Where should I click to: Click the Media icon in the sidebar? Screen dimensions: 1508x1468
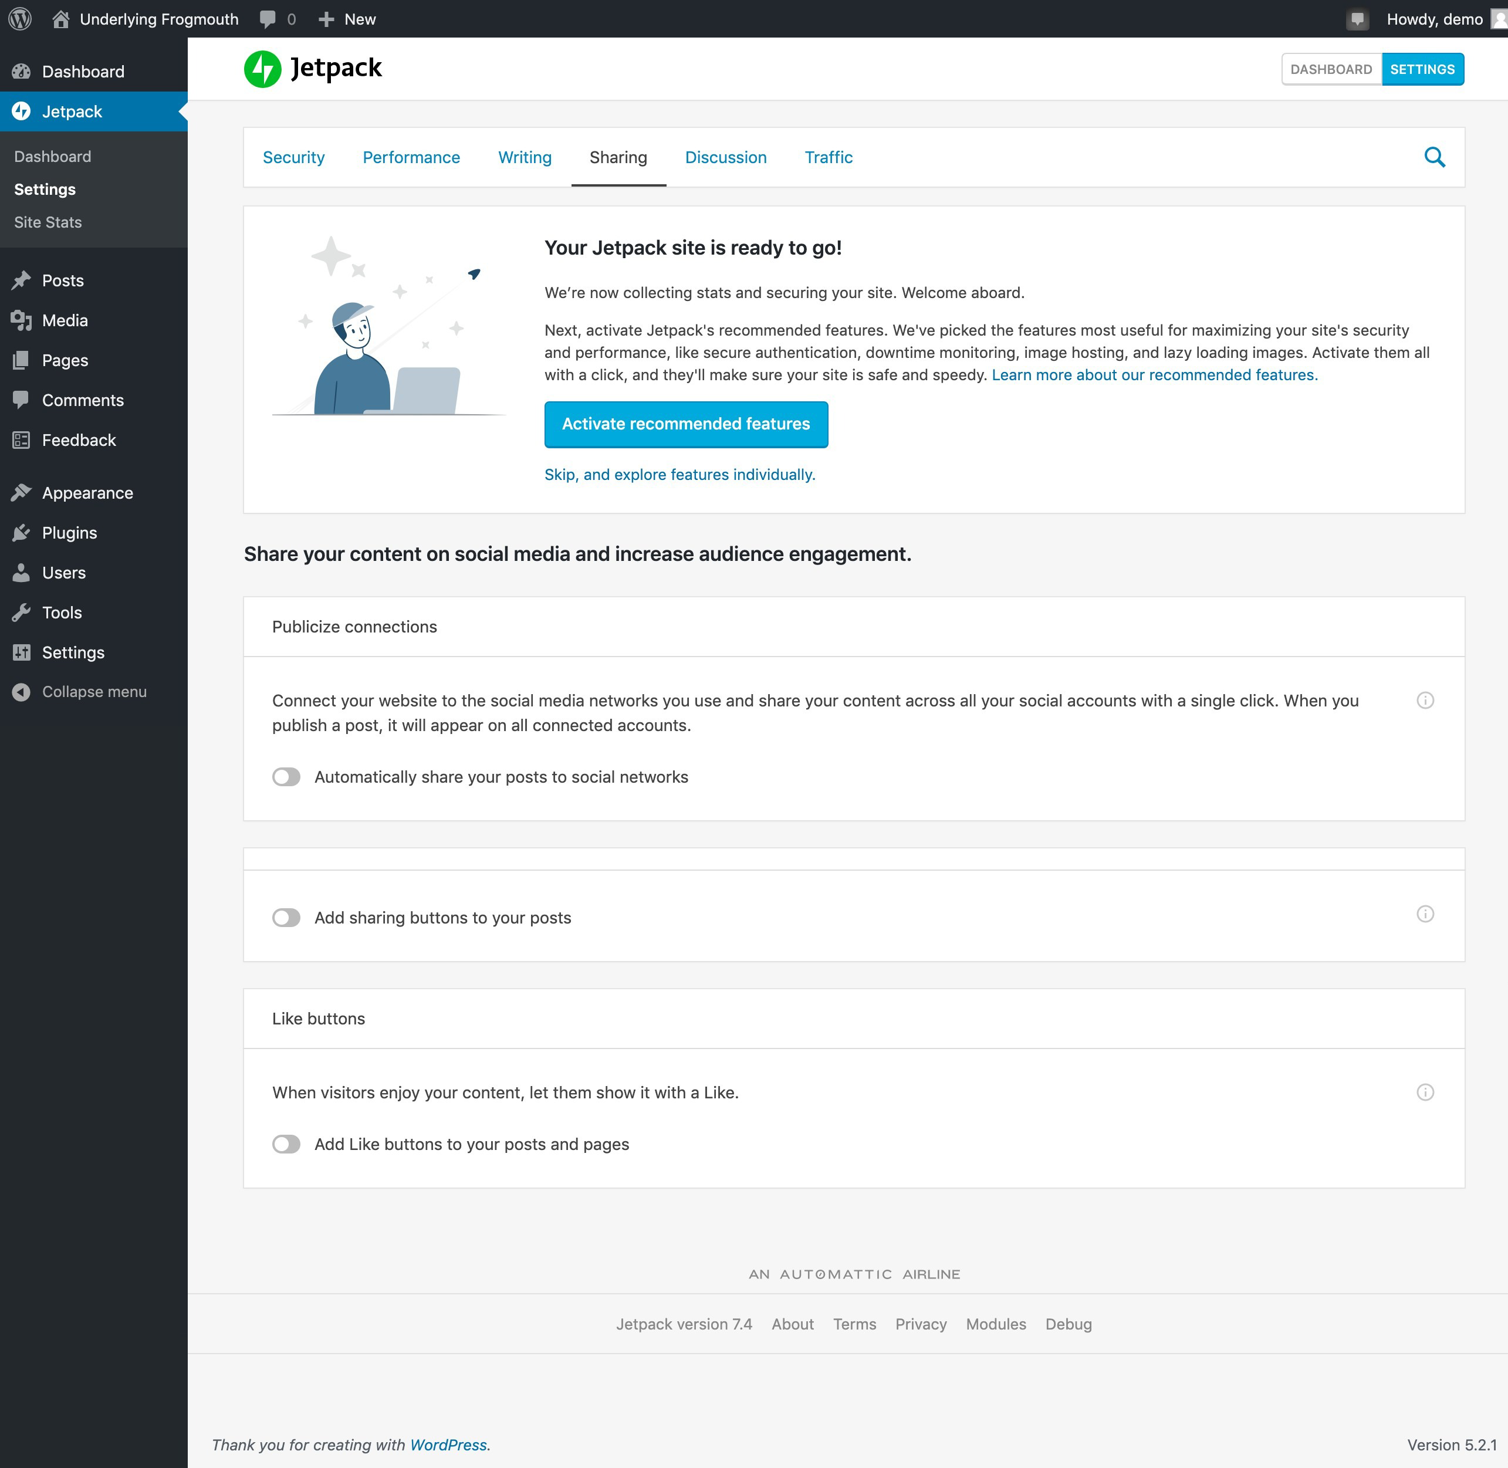point(22,321)
